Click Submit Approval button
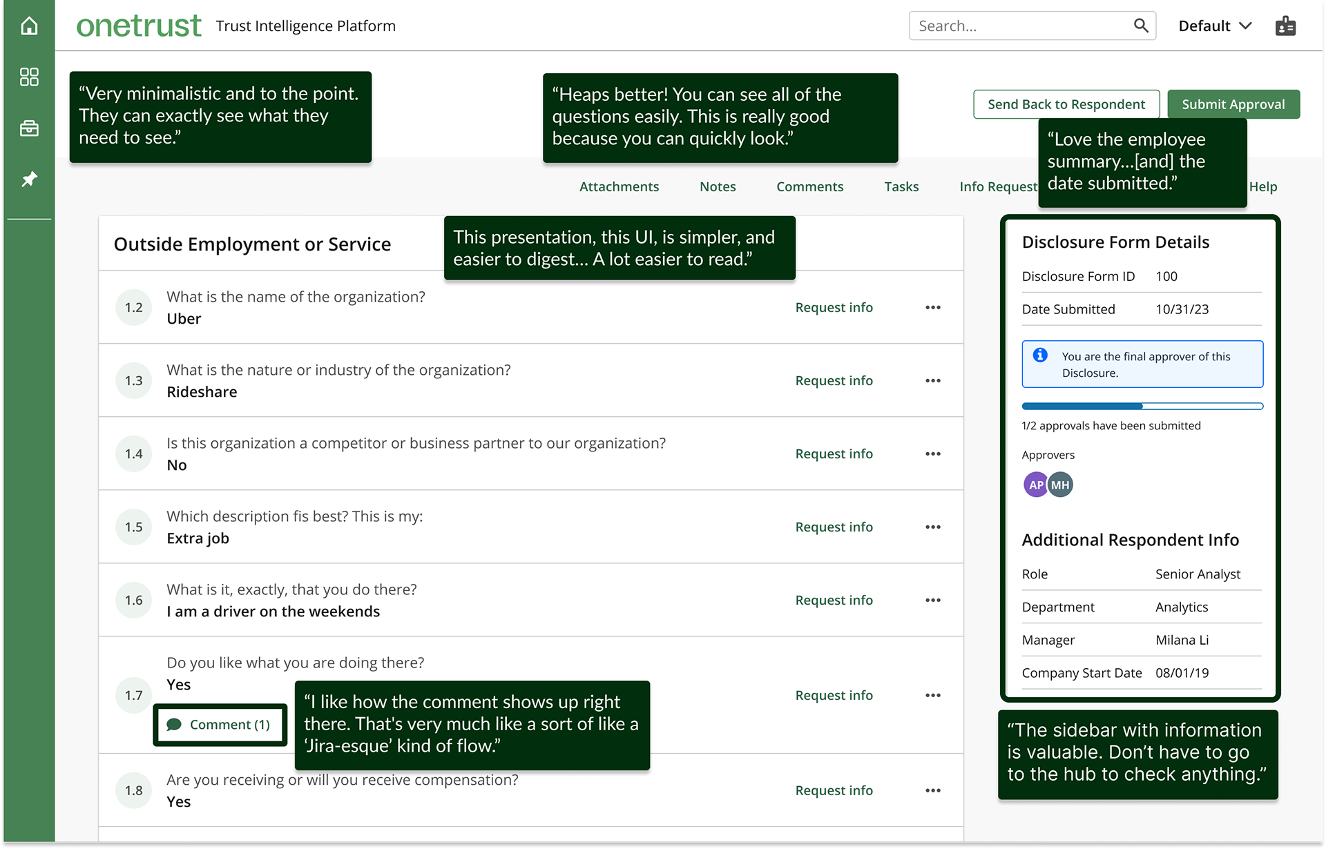 [1233, 104]
